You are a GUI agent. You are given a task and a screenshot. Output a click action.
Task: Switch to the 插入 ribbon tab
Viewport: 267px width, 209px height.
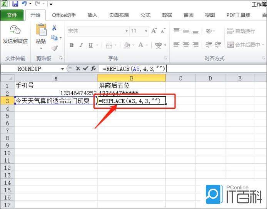(92, 15)
